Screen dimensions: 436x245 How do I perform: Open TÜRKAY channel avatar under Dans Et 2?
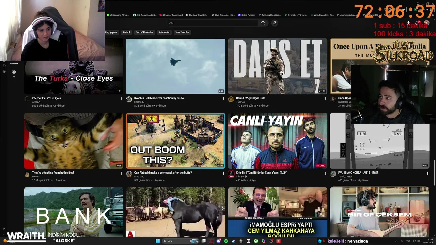click(231, 99)
